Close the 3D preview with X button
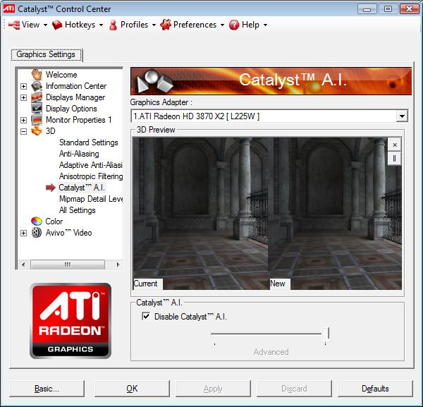Viewport: 423px width, 407px height. [395, 145]
